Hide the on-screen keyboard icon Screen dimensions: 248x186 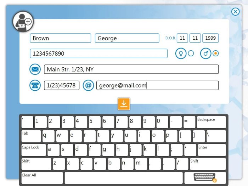tap(205, 177)
